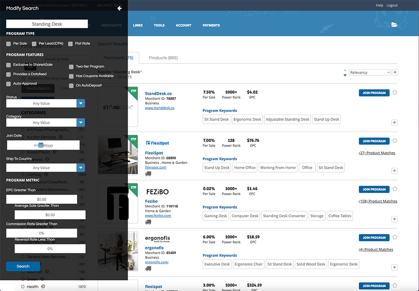Enable Provides a Datafeed filter
Viewport: 419px width, 291px height.
tap(9, 74)
